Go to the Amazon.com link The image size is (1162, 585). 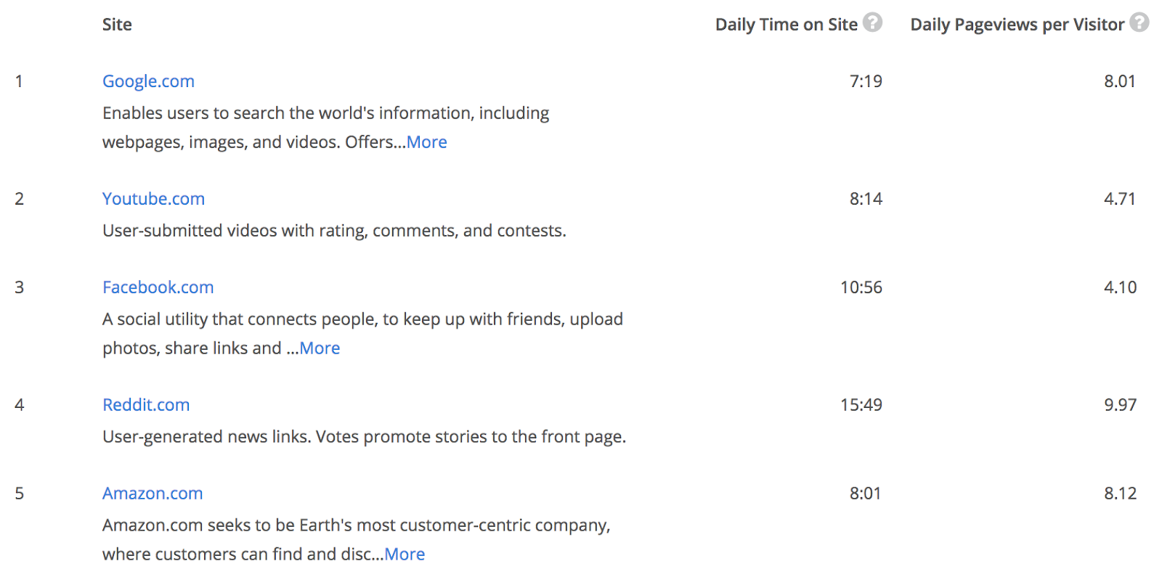pos(153,494)
